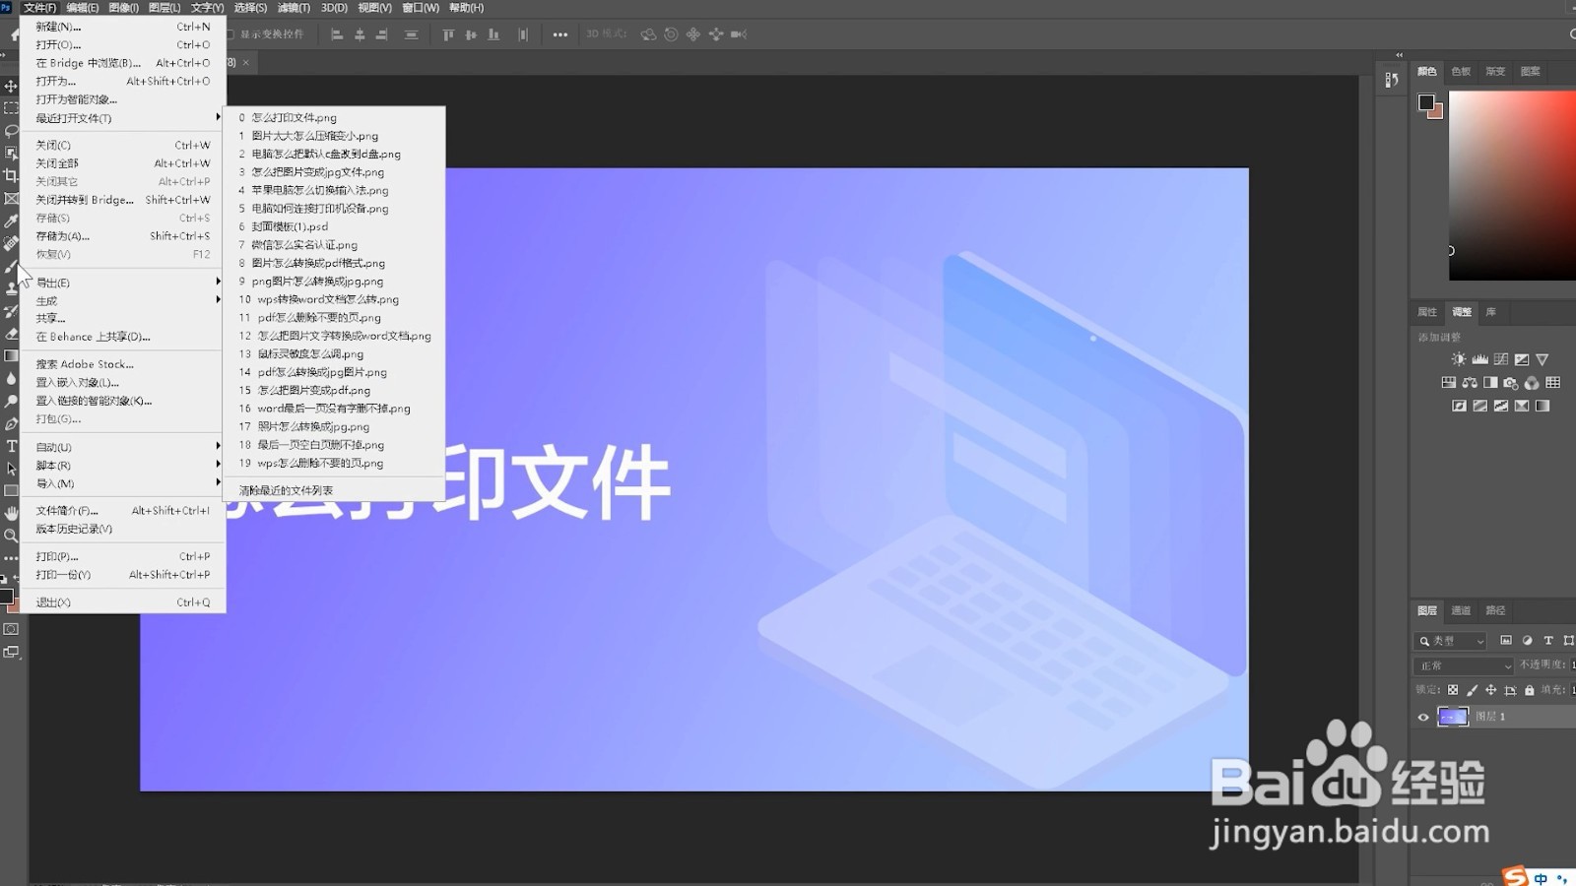Click 清除最近的文件列表
Image resolution: width=1576 pixels, height=886 pixels.
pos(286,490)
